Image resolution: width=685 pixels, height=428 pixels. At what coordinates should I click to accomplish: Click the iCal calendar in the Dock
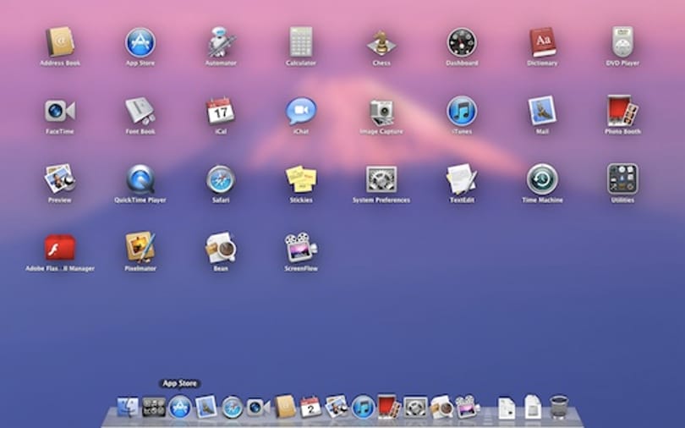(x=310, y=407)
